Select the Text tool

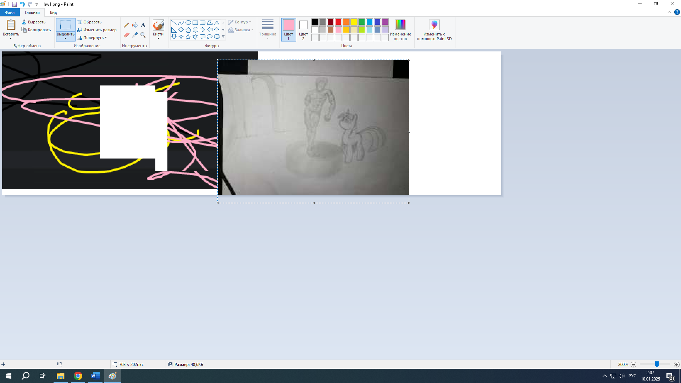(x=143, y=25)
